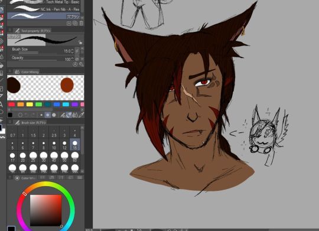The image size is (319, 231).
Task: Select the red color swatch
Action: (x=12, y=105)
